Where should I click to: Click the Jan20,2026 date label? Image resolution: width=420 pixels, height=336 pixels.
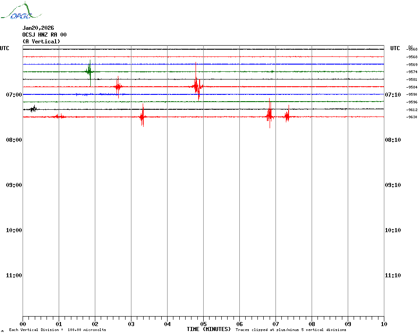click(x=38, y=28)
